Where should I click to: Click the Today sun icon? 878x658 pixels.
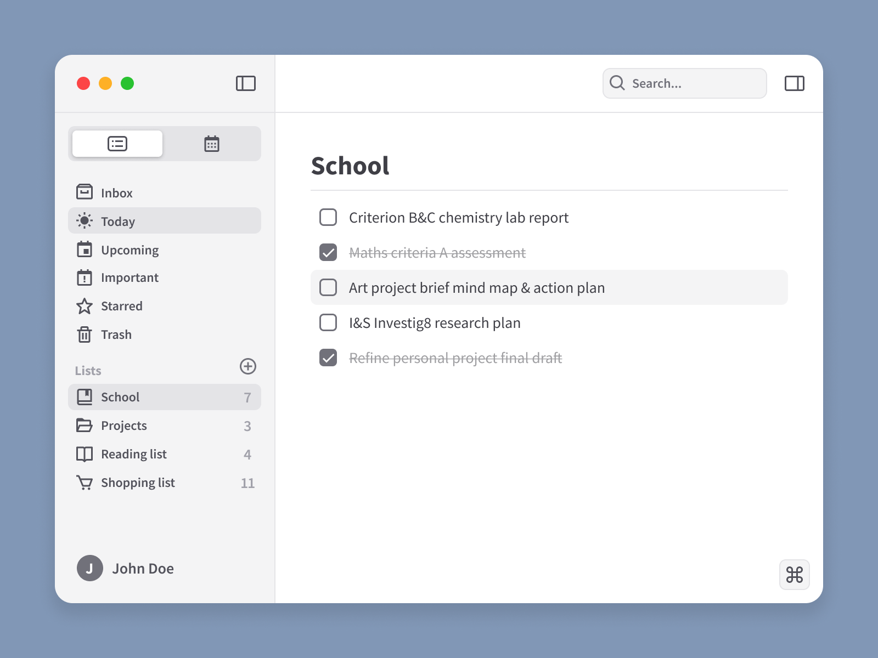[85, 220]
